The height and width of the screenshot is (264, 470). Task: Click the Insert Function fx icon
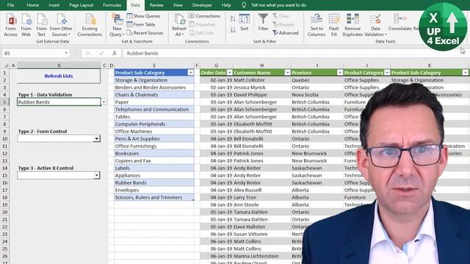pos(115,53)
